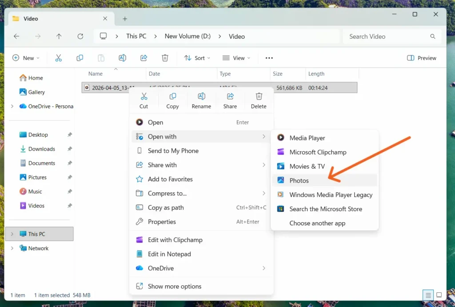Open the New item creation icon
Viewport: 455px width, 307px height.
coord(26,58)
